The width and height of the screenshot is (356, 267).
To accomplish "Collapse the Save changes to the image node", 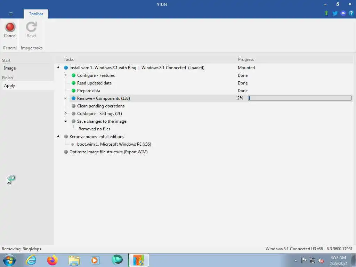I will point(66,121).
